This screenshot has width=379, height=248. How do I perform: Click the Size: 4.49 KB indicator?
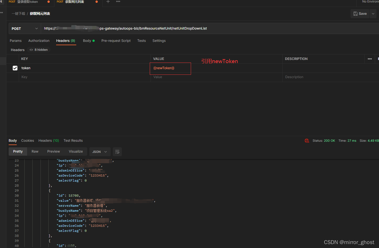point(369,141)
